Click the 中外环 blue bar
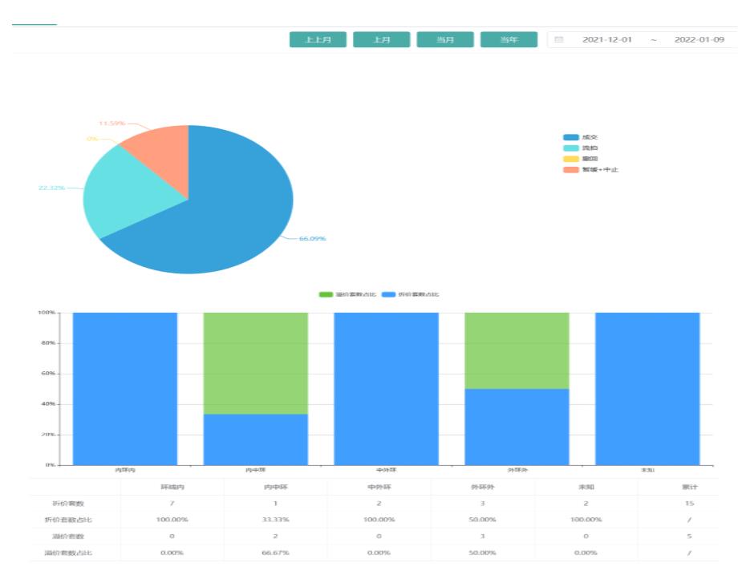This screenshot has height=579, width=754. (386, 388)
